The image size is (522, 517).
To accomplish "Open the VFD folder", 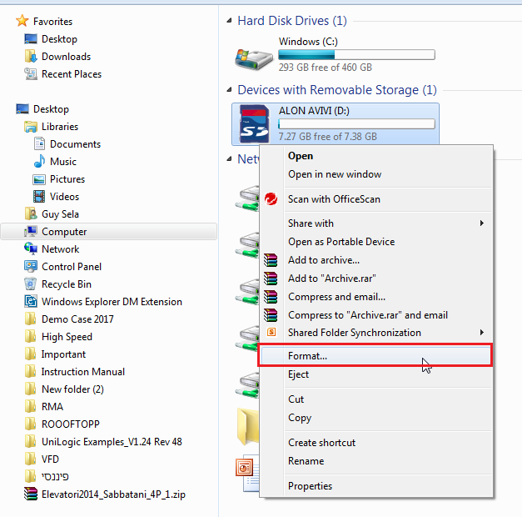I will pos(50,459).
